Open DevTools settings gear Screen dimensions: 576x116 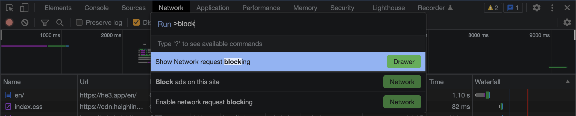[536, 8]
